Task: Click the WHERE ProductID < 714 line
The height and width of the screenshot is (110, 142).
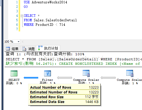Action: [44, 25]
